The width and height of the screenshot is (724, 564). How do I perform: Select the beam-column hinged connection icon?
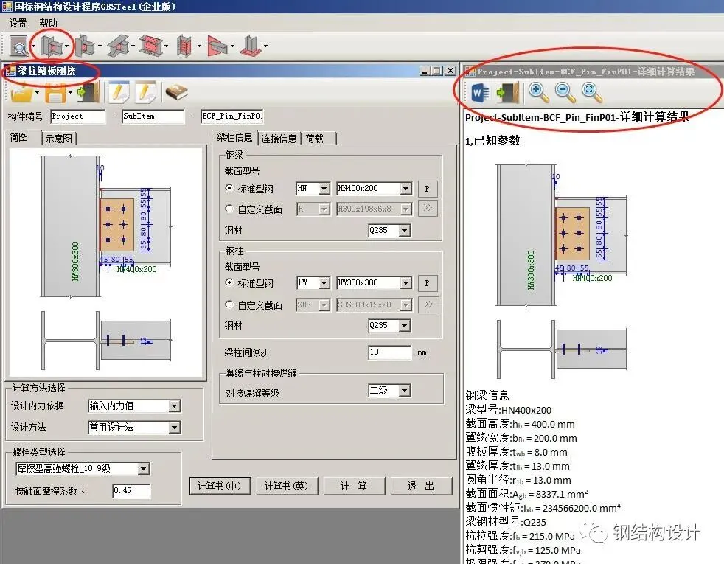(85, 46)
